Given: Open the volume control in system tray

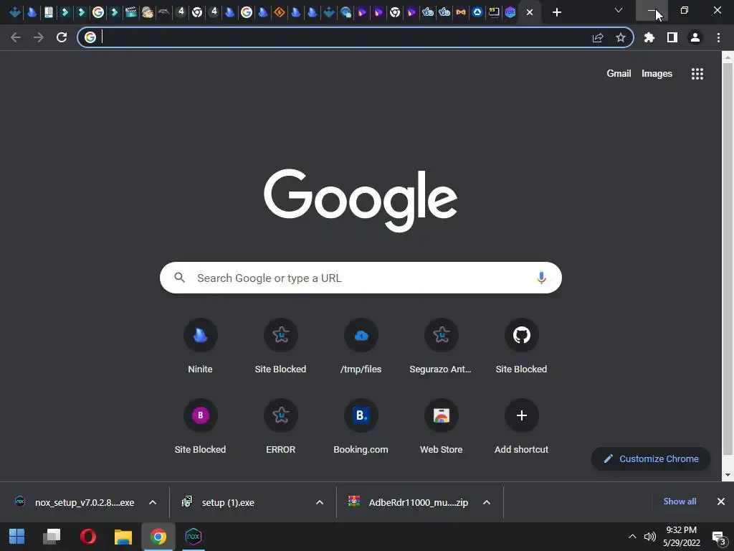Looking at the screenshot, I should click(x=649, y=537).
